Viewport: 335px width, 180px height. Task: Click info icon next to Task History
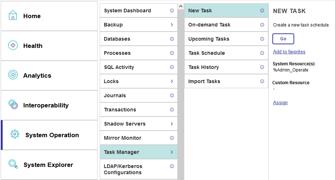(262, 67)
